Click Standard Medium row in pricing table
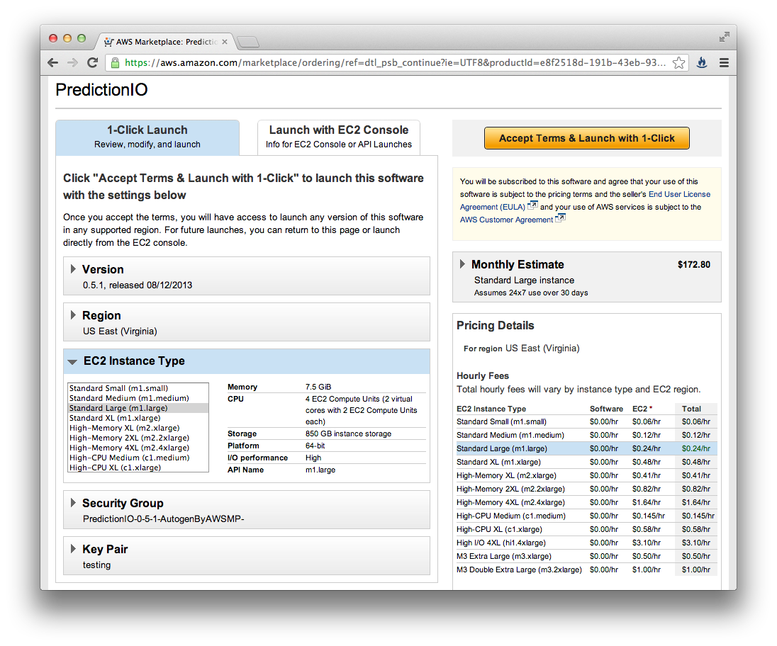777x646 pixels. [586, 435]
